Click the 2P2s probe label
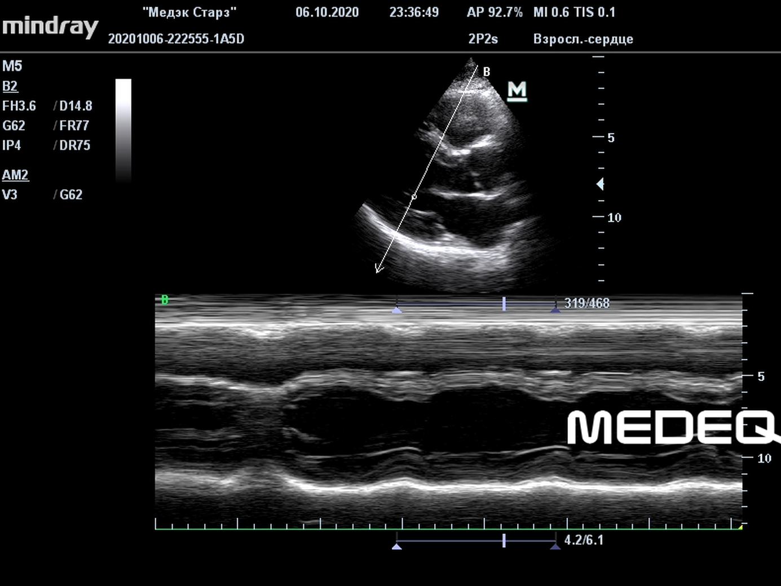781x586 pixels. click(x=483, y=39)
